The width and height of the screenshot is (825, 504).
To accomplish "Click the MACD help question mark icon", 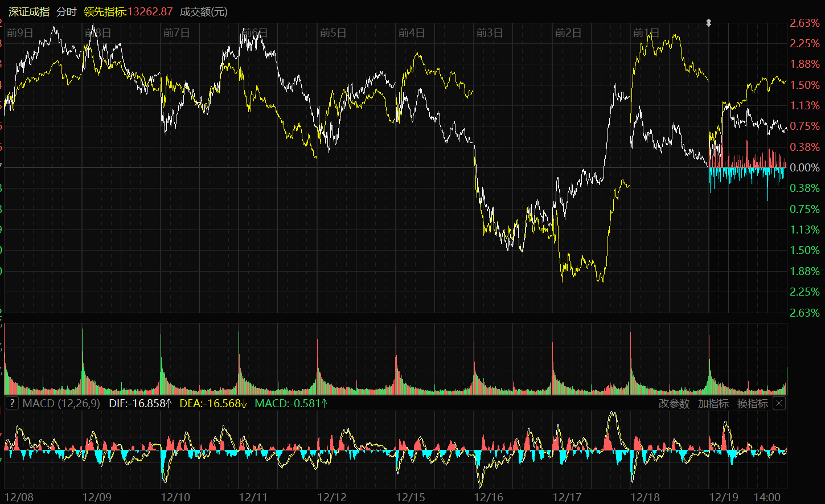I will (x=12, y=404).
